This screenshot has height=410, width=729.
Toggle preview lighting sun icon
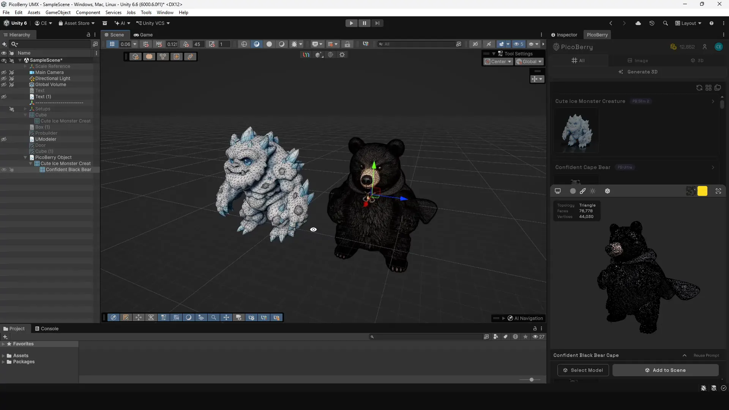pyautogui.click(x=593, y=191)
